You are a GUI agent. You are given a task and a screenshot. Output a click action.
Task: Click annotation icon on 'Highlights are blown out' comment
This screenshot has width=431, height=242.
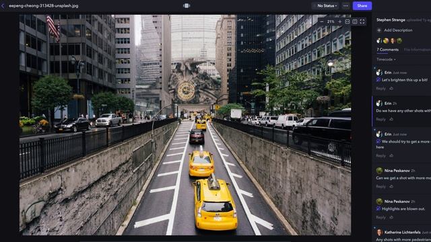(x=378, y=209)
